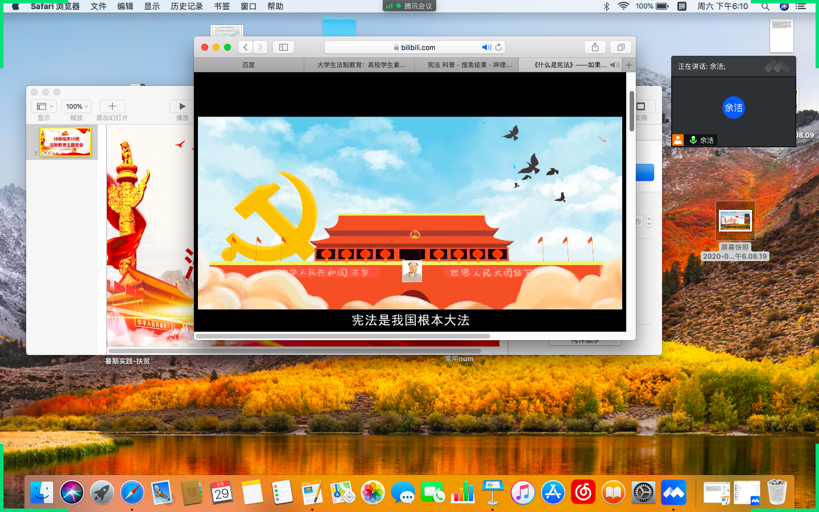Click the 腾讯会议 status indicator
This screenshot has width=819, height=512.
409,6
